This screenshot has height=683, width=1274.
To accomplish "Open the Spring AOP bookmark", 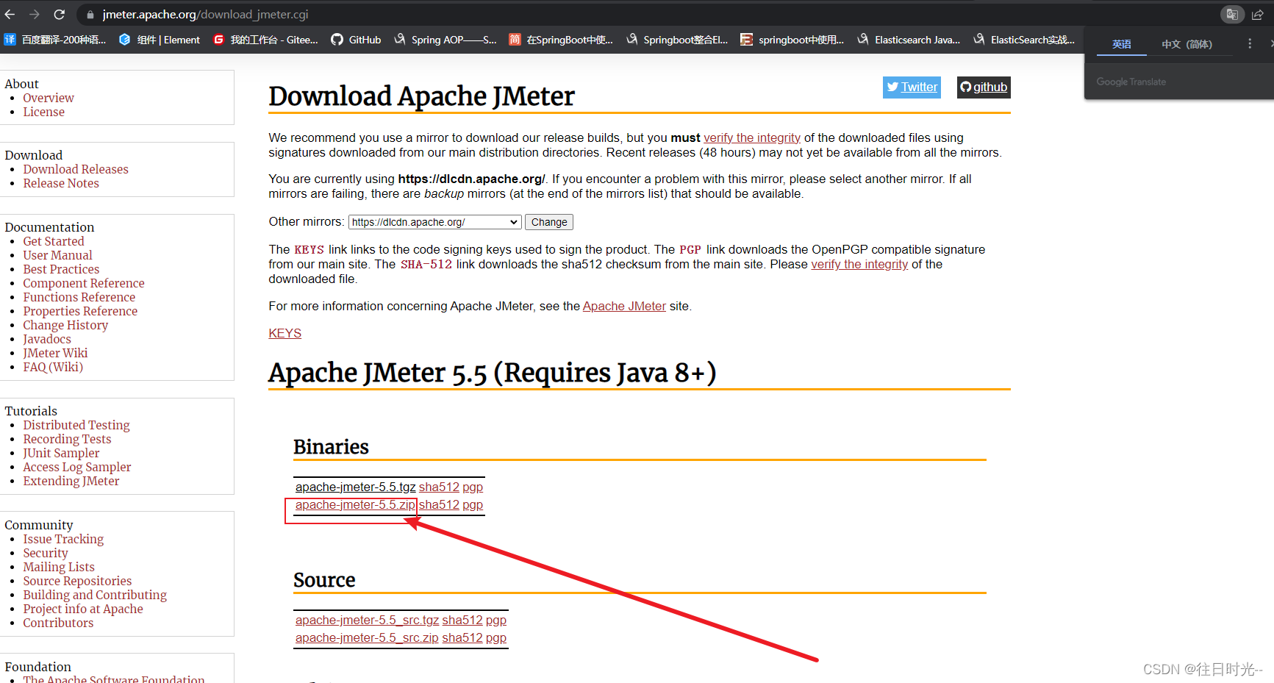I will [x=445, y=40].
